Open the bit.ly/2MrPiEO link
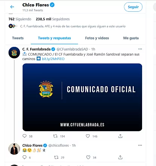The width and height of the screenshot is (156, 166). click(x=53, y=59)
